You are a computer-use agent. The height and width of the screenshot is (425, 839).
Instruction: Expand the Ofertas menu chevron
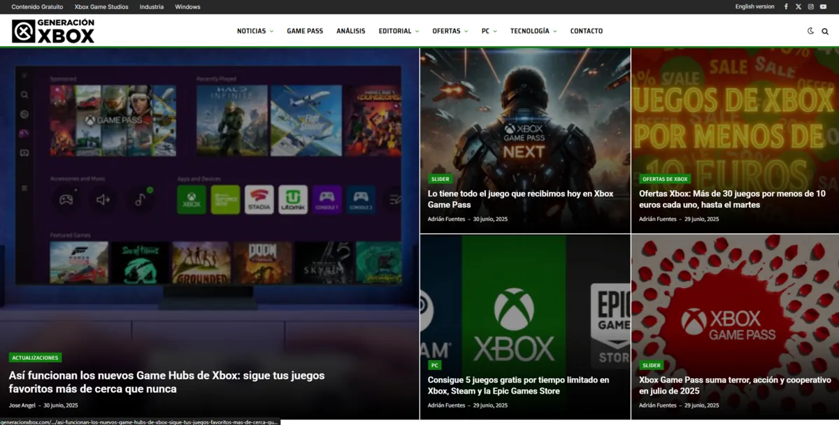click(466, 31)
